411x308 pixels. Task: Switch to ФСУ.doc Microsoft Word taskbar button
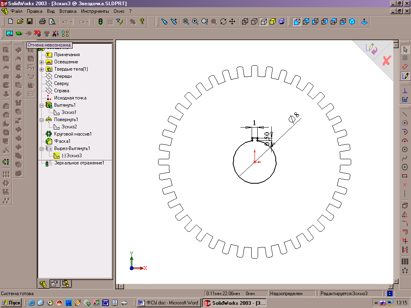169,303
